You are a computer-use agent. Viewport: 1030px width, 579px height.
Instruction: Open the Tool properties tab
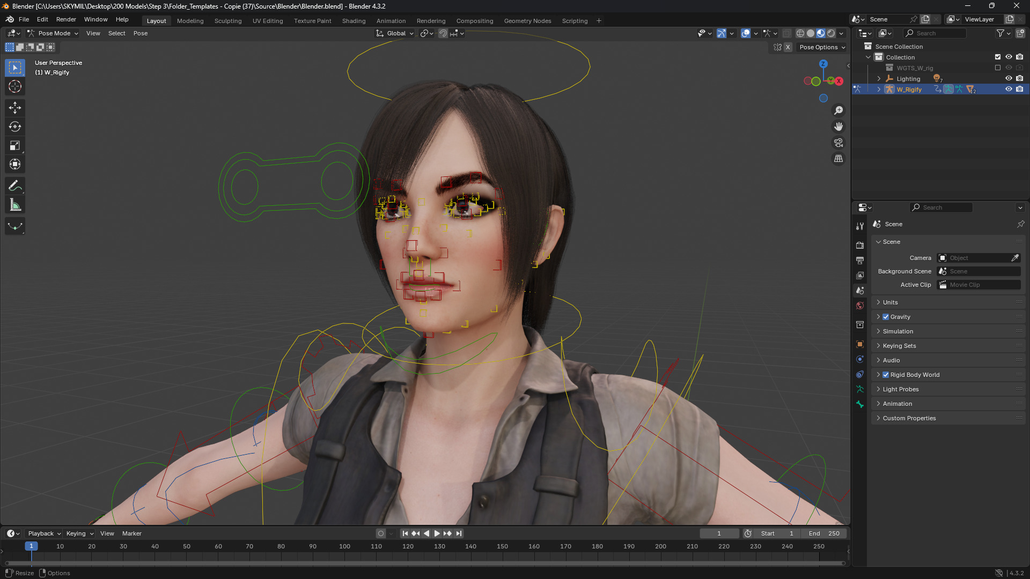click(860, 226)
